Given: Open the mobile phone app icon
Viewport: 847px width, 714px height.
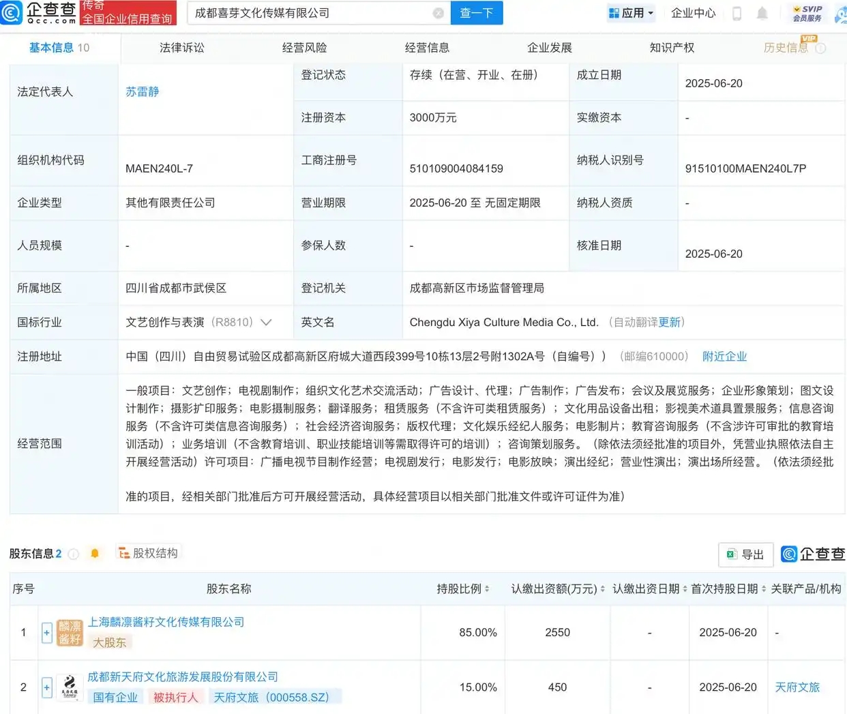Looking at the screenshot, I should click(737, 13).
